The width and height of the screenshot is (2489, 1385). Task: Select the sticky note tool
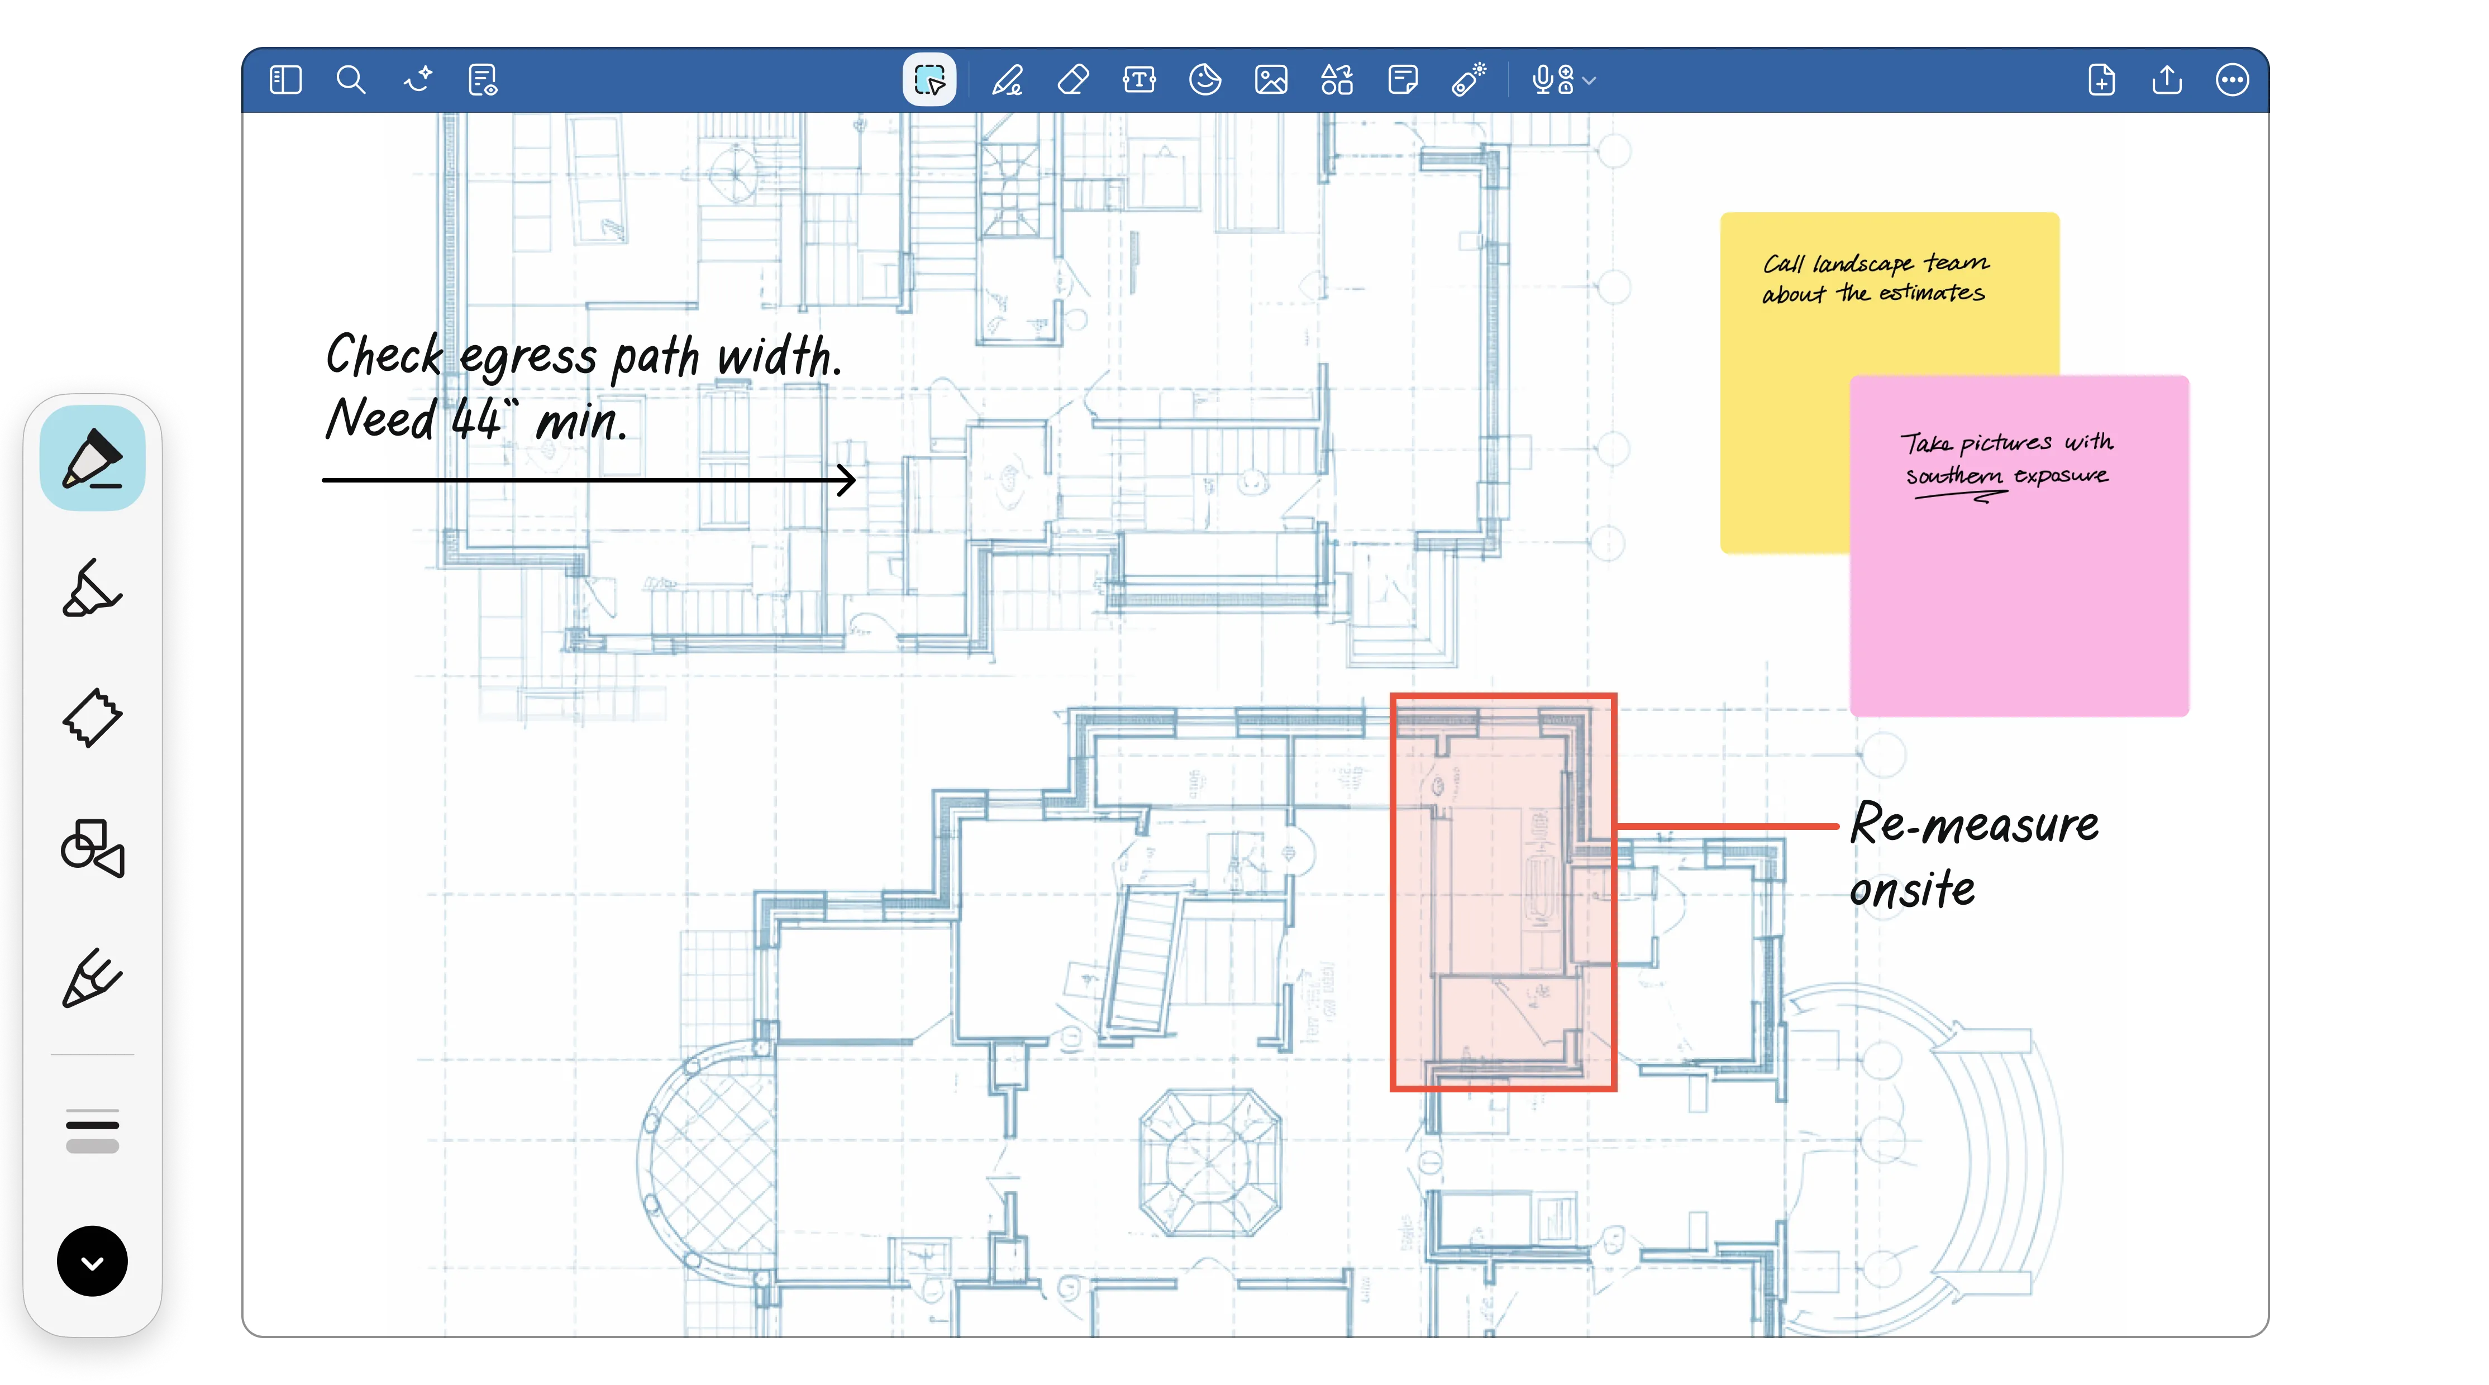pyautogui.click(x=1402, y=79)
